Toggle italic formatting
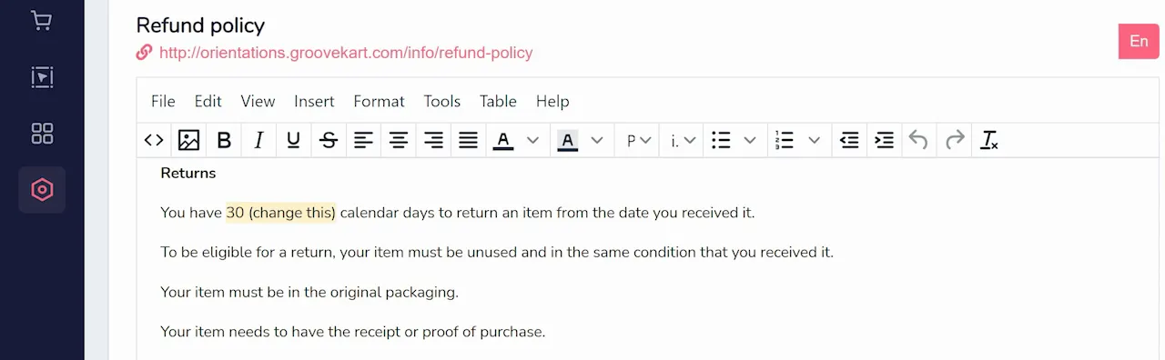1165x360 pixels. coord(258,140)
